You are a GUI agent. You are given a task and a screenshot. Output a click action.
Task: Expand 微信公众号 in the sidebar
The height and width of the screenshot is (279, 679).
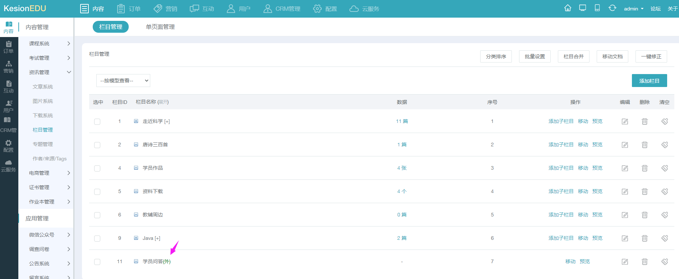tap(46, 235)
